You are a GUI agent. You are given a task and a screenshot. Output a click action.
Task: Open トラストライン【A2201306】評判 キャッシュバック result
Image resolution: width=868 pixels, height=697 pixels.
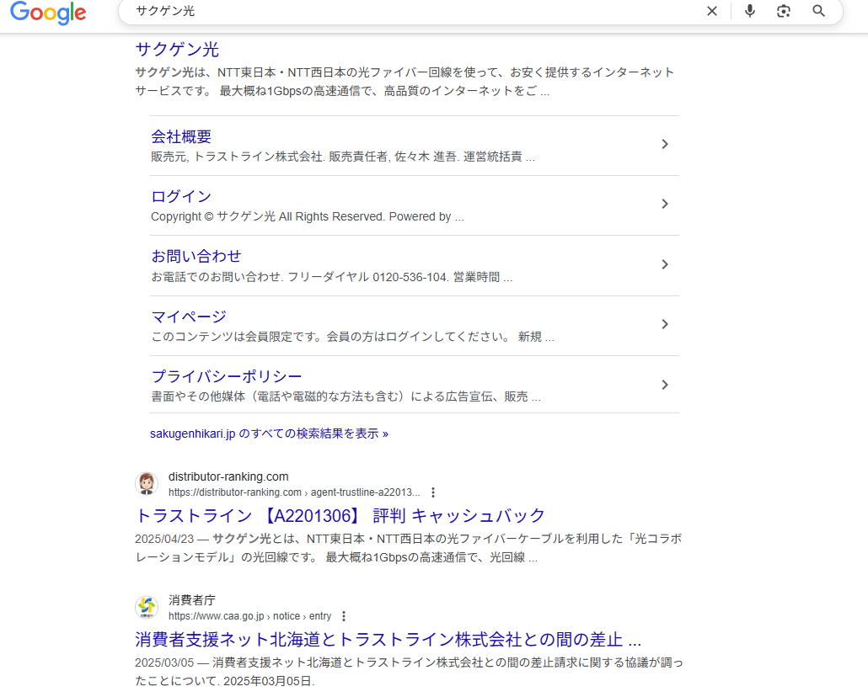(x=340, y=515)
